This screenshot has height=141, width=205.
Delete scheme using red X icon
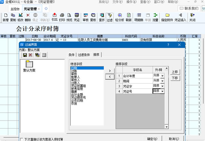pyautogui.click(x=30, y=55)
